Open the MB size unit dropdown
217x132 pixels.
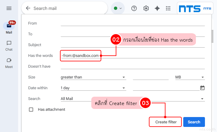click(190, 77)
